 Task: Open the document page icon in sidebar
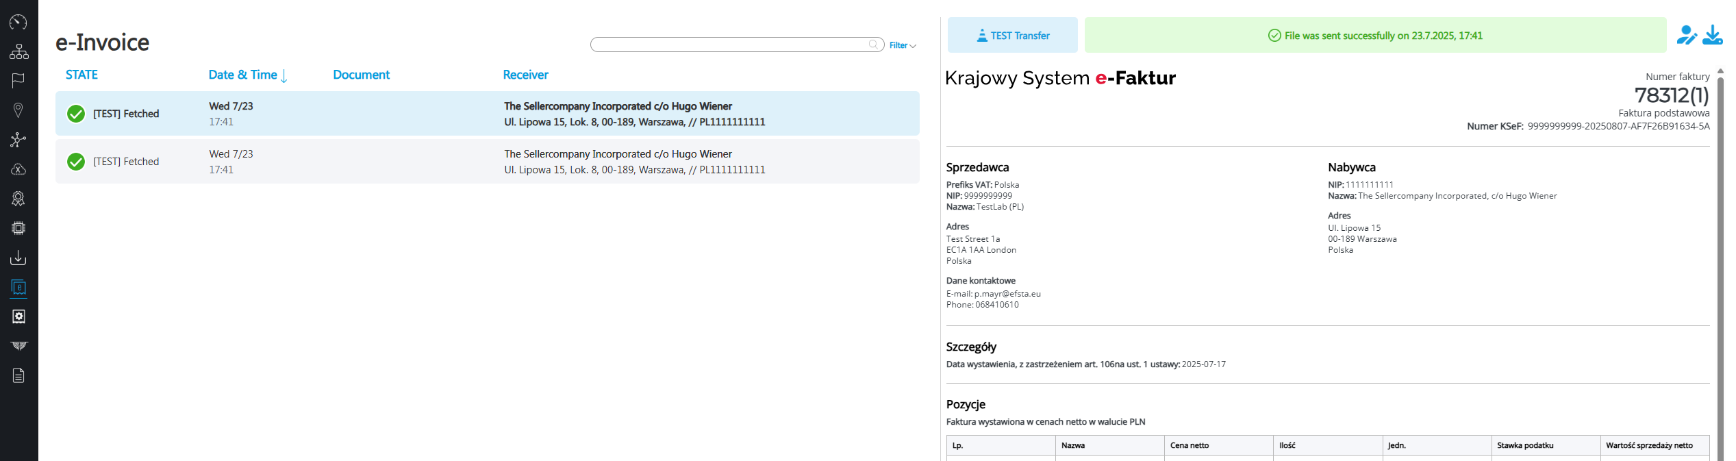[18, 375]
